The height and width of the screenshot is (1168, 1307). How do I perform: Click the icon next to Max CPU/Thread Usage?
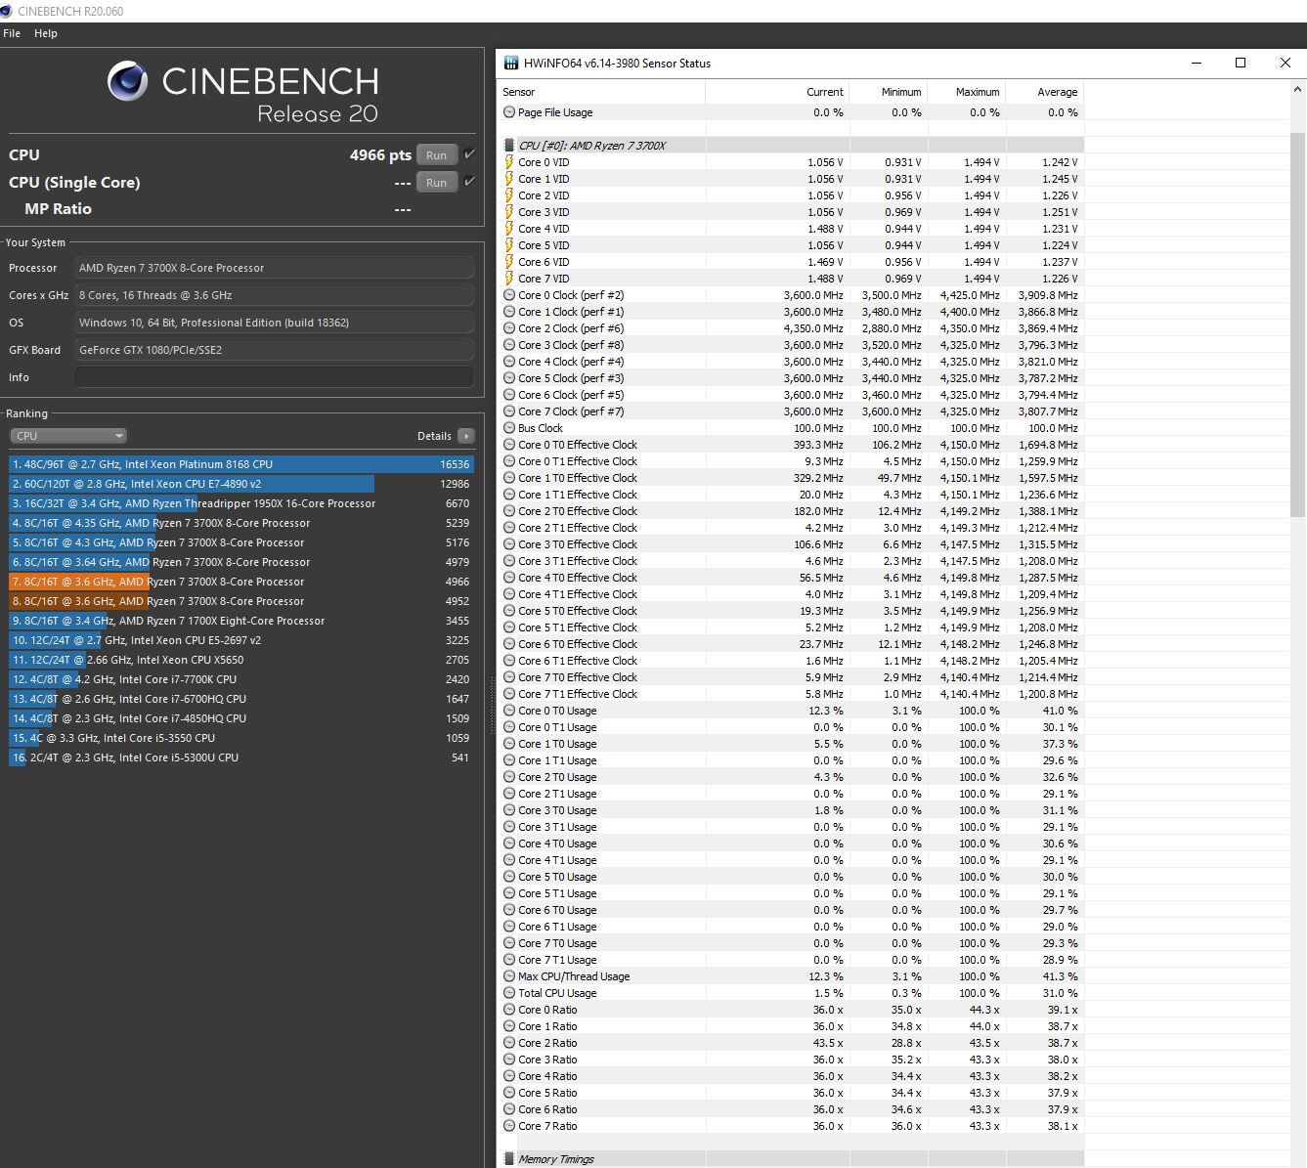point(508,976)
